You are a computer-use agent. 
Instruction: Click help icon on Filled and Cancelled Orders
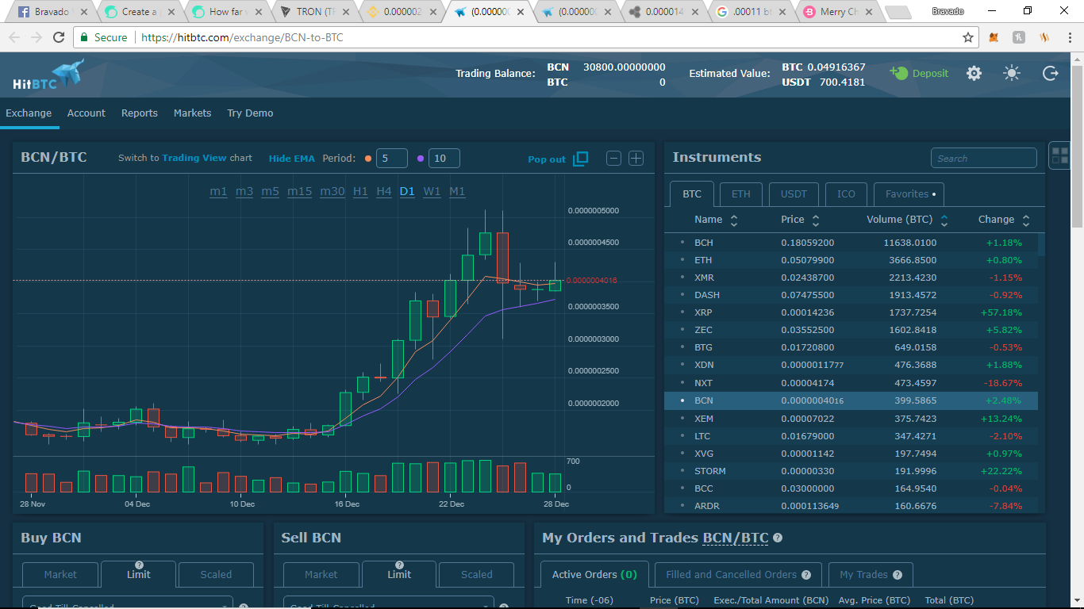806,575
